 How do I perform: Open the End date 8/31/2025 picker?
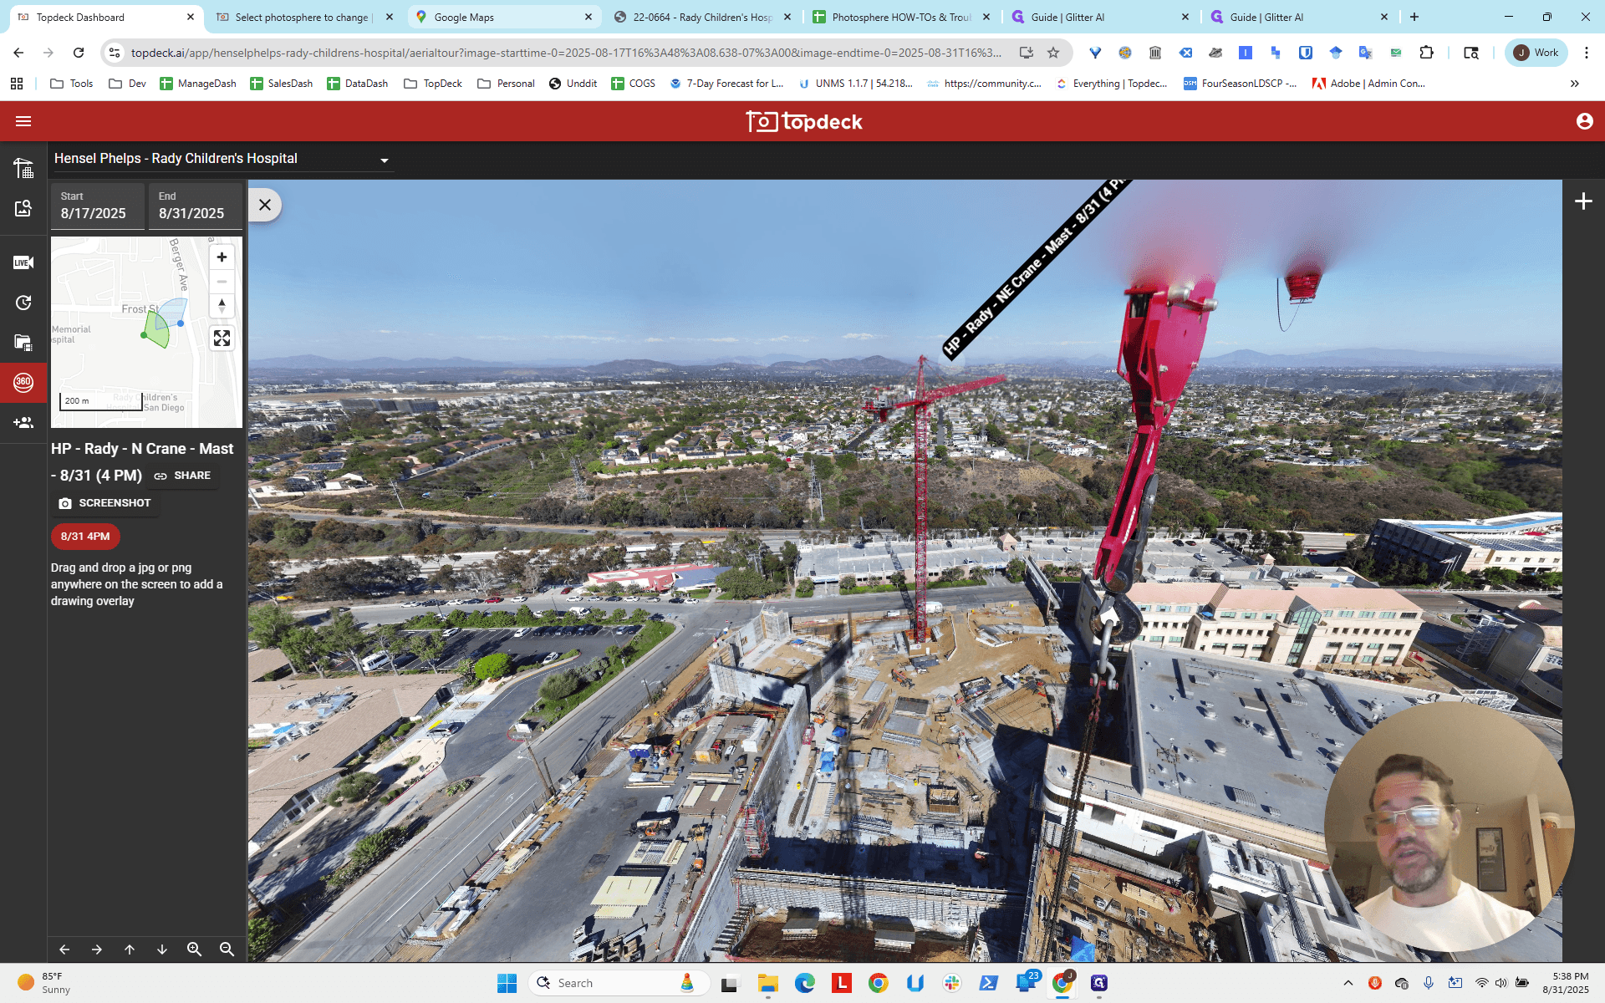coord(196,206)
